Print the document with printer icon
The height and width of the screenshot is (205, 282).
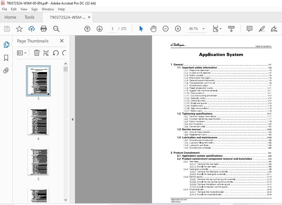(44, 29)
